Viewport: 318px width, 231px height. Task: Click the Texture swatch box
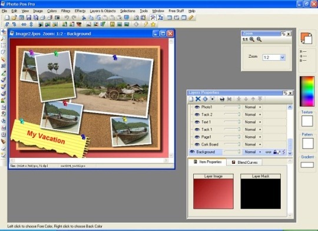pos(307,121)
